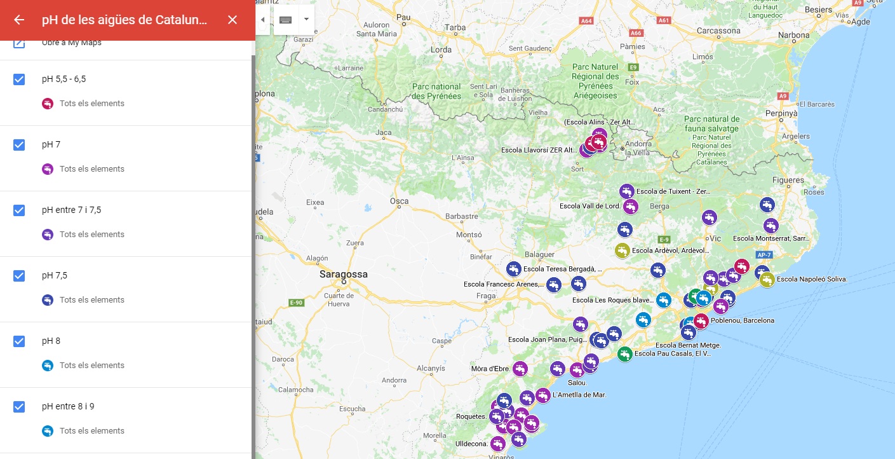Click the Escola Bernat Metge map label
Screen dimensions: 895x459
pos(689,345)
